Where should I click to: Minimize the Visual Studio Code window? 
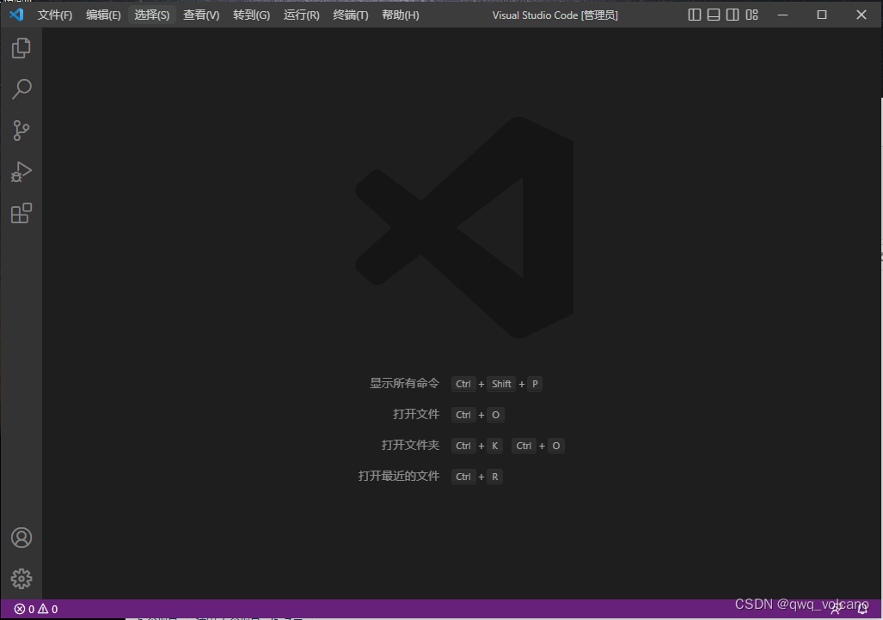pyautogui.click(x=782, y=15)
